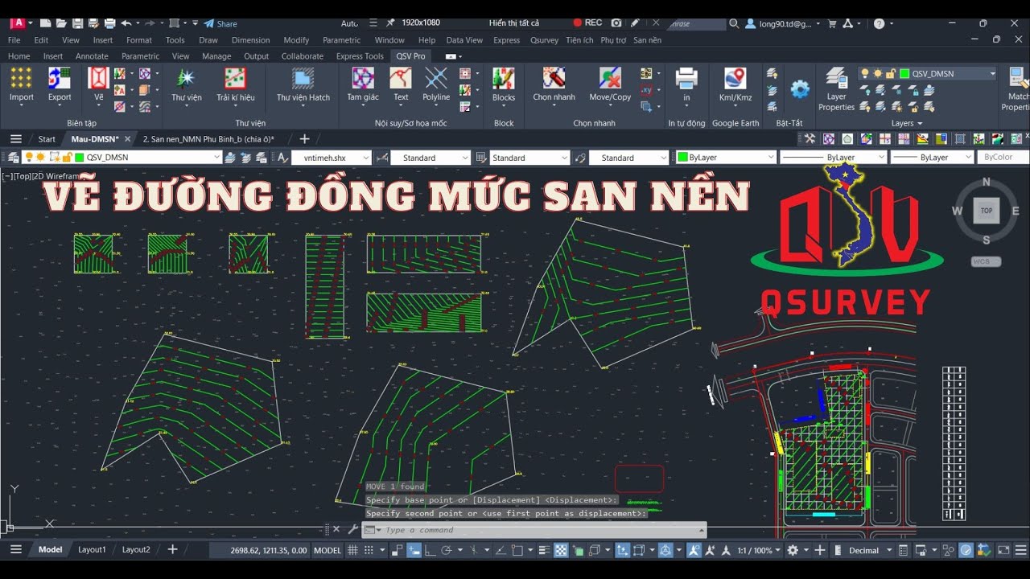Add new layout with plus button
The height and width of the screenshot is (579, 1030).
pyautogui.click(x=172, y=550)
